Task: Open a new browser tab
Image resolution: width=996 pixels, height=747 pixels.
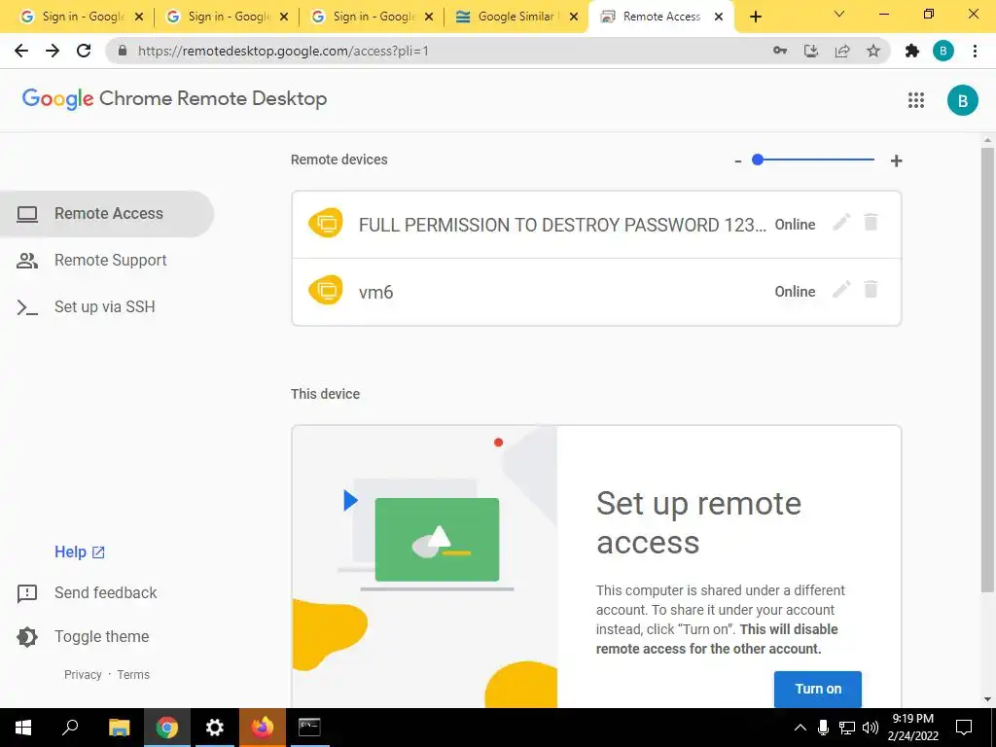Action: (x=755, y=18)
